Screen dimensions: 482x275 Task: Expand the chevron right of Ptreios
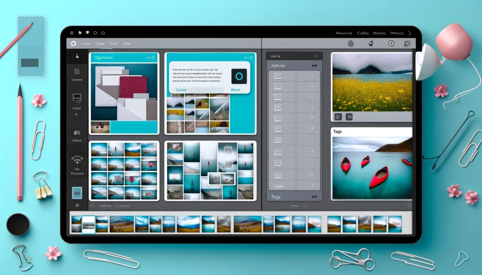click(x=410, y=33)
